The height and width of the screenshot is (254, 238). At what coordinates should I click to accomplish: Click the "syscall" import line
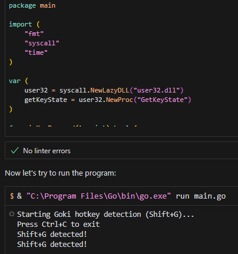click(42, 43)
